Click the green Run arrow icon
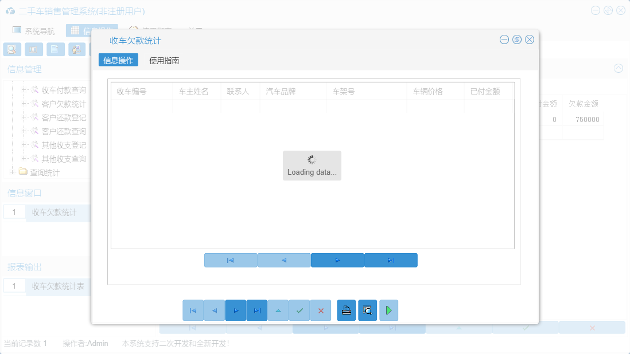The image size is (630, 354). pyautogui.click(x=388, y=310)
